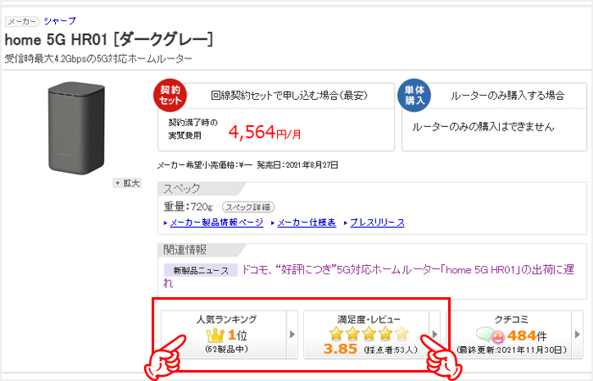Viewport: 593px width, 381px height.
Task: Click the 重量:720g spec text
Action: (x=188, y=207)
